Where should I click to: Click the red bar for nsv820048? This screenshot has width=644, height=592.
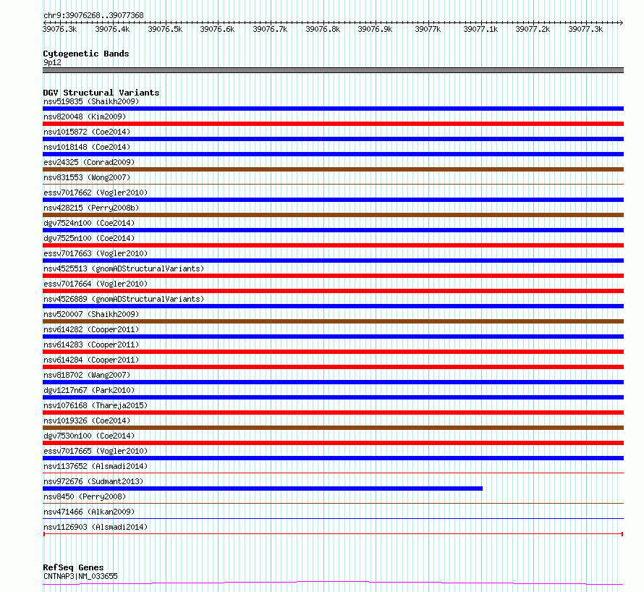pos(333,124)
